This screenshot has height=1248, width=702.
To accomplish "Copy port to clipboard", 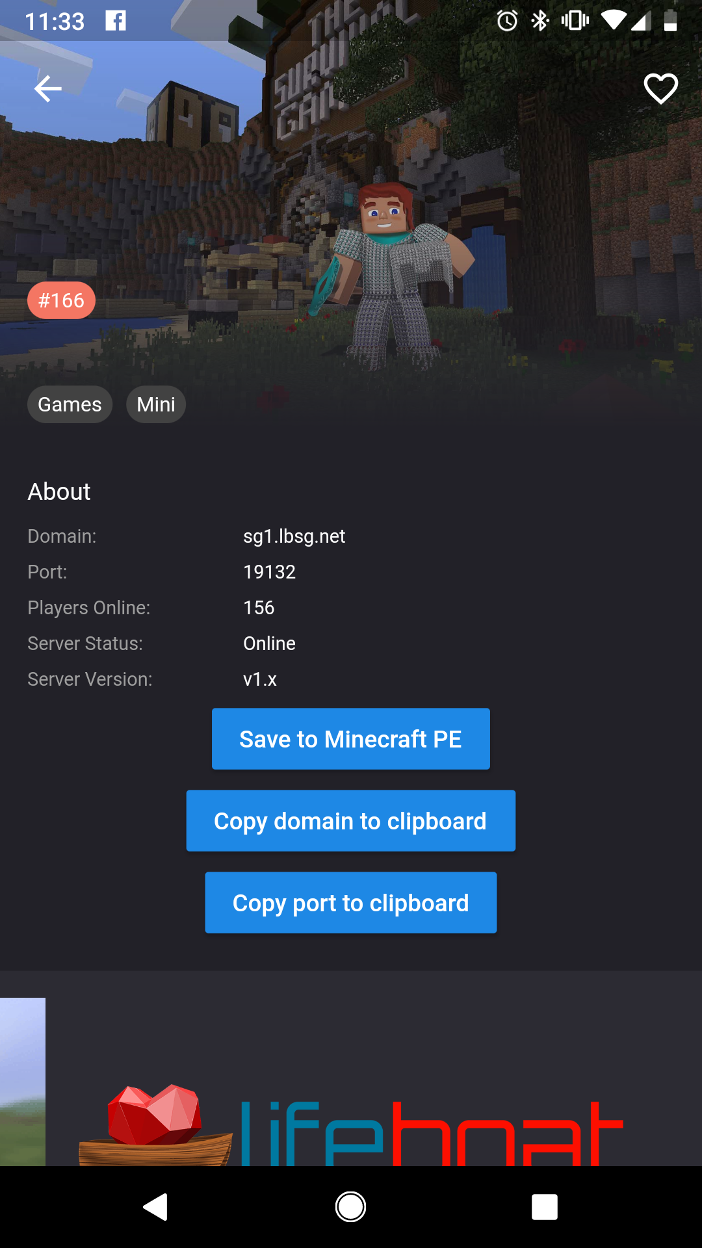I will [351, 903].
